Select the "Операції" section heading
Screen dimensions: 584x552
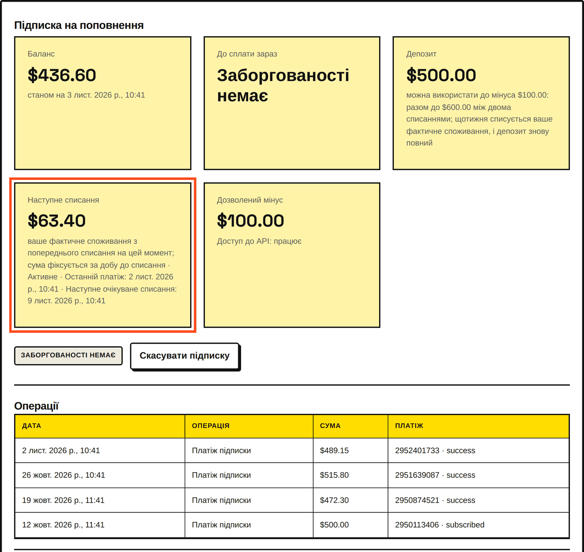click(x=36, y=406)
